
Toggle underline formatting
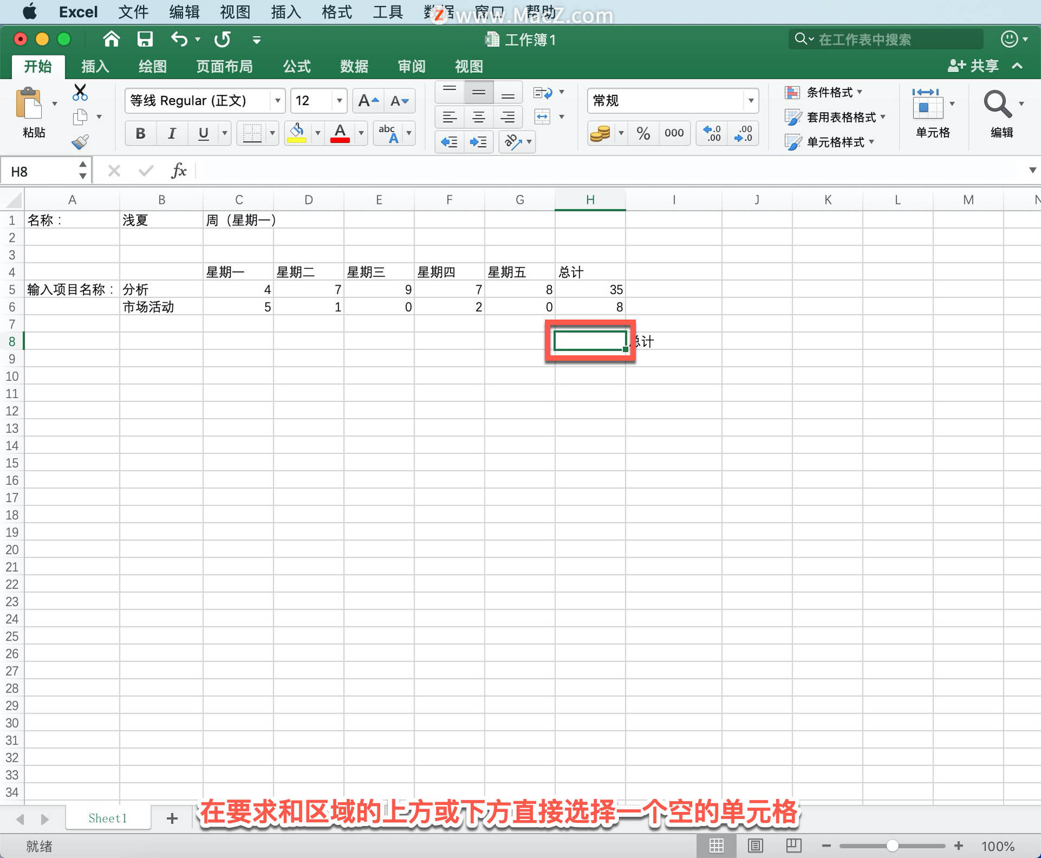tap(203, 133)
